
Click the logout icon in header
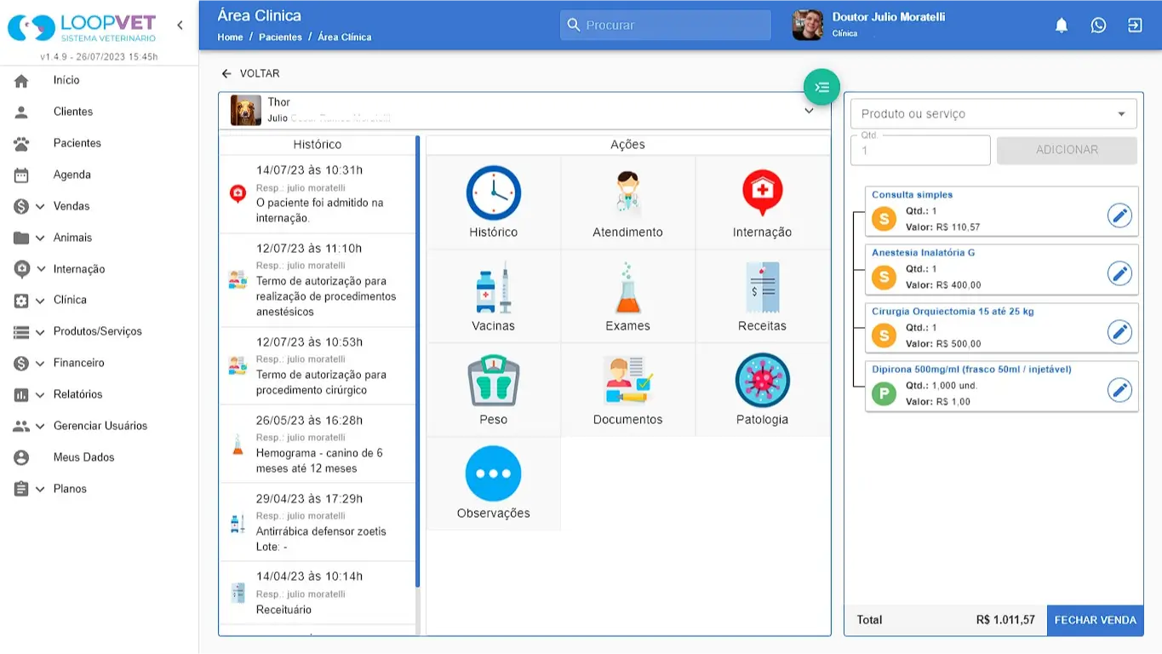[x=1135, y=26]
